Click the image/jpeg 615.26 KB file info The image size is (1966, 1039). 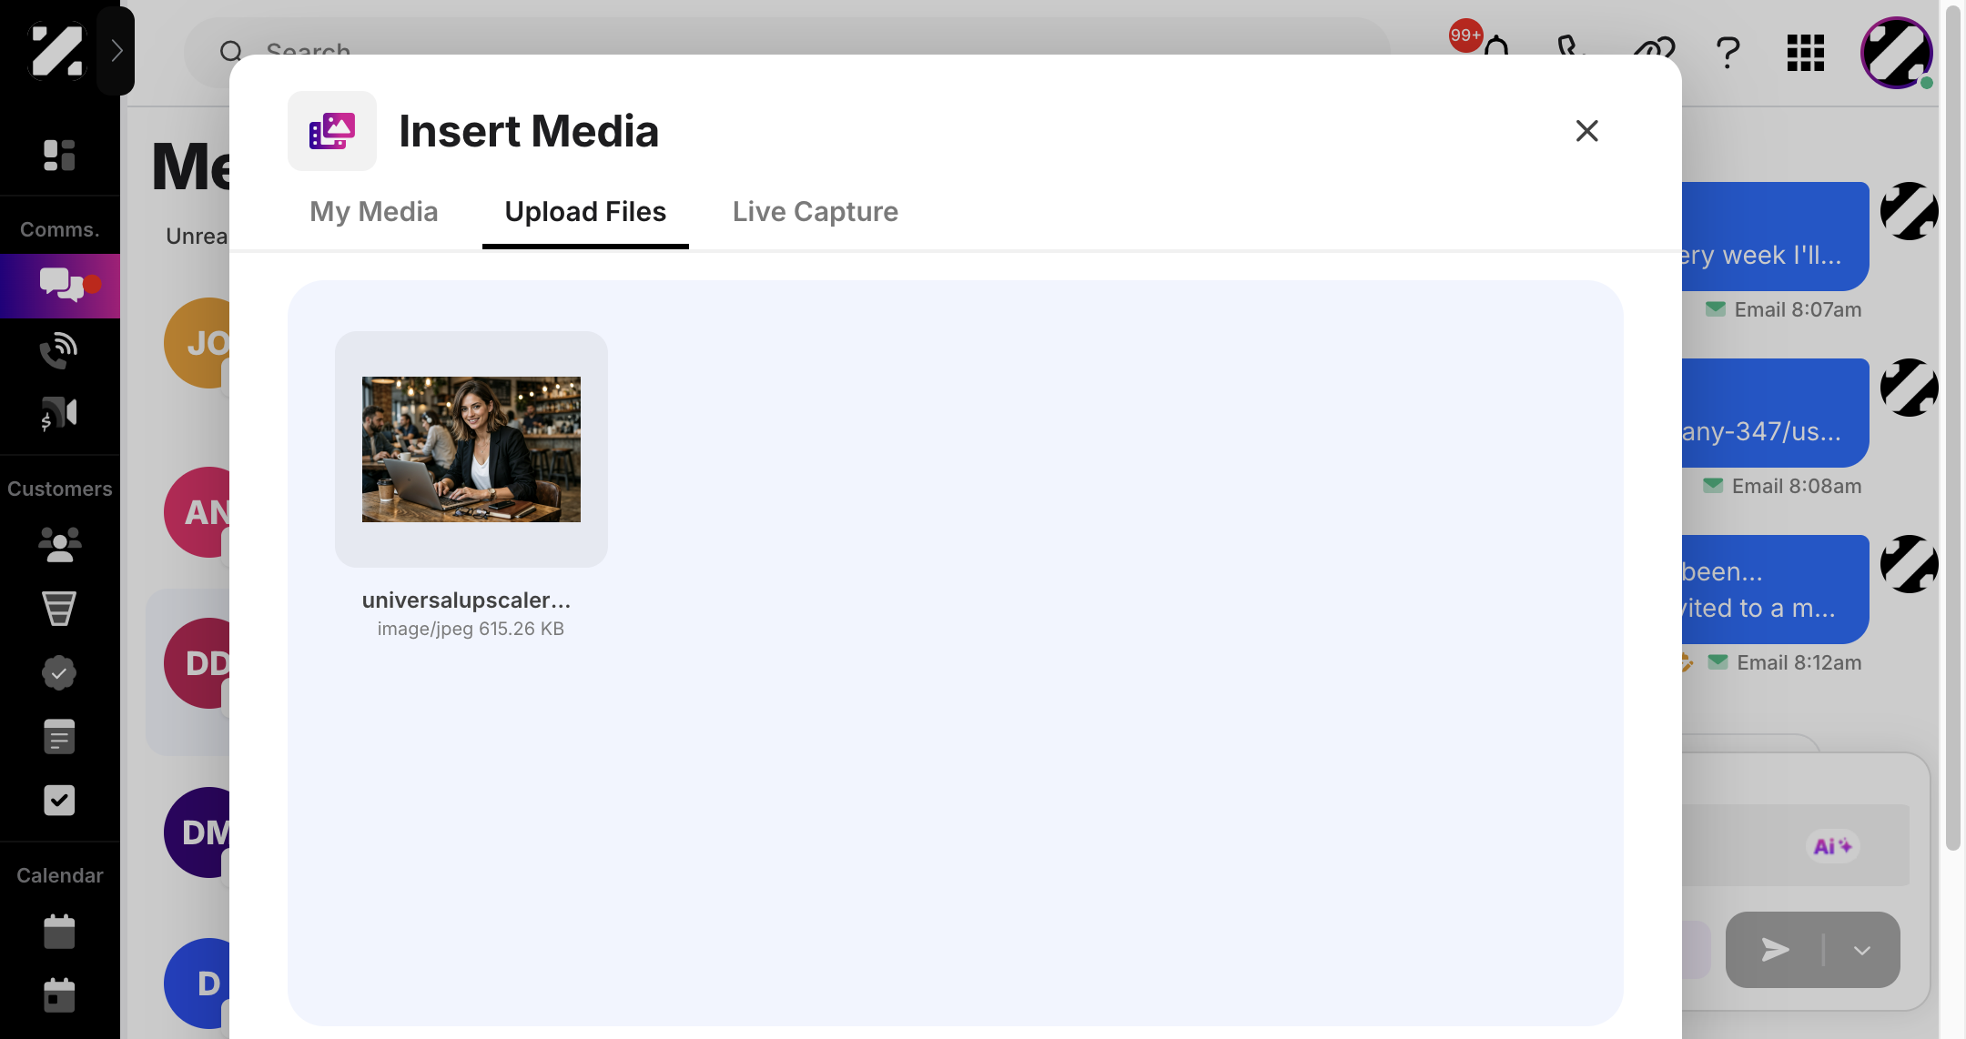[471, 629]
